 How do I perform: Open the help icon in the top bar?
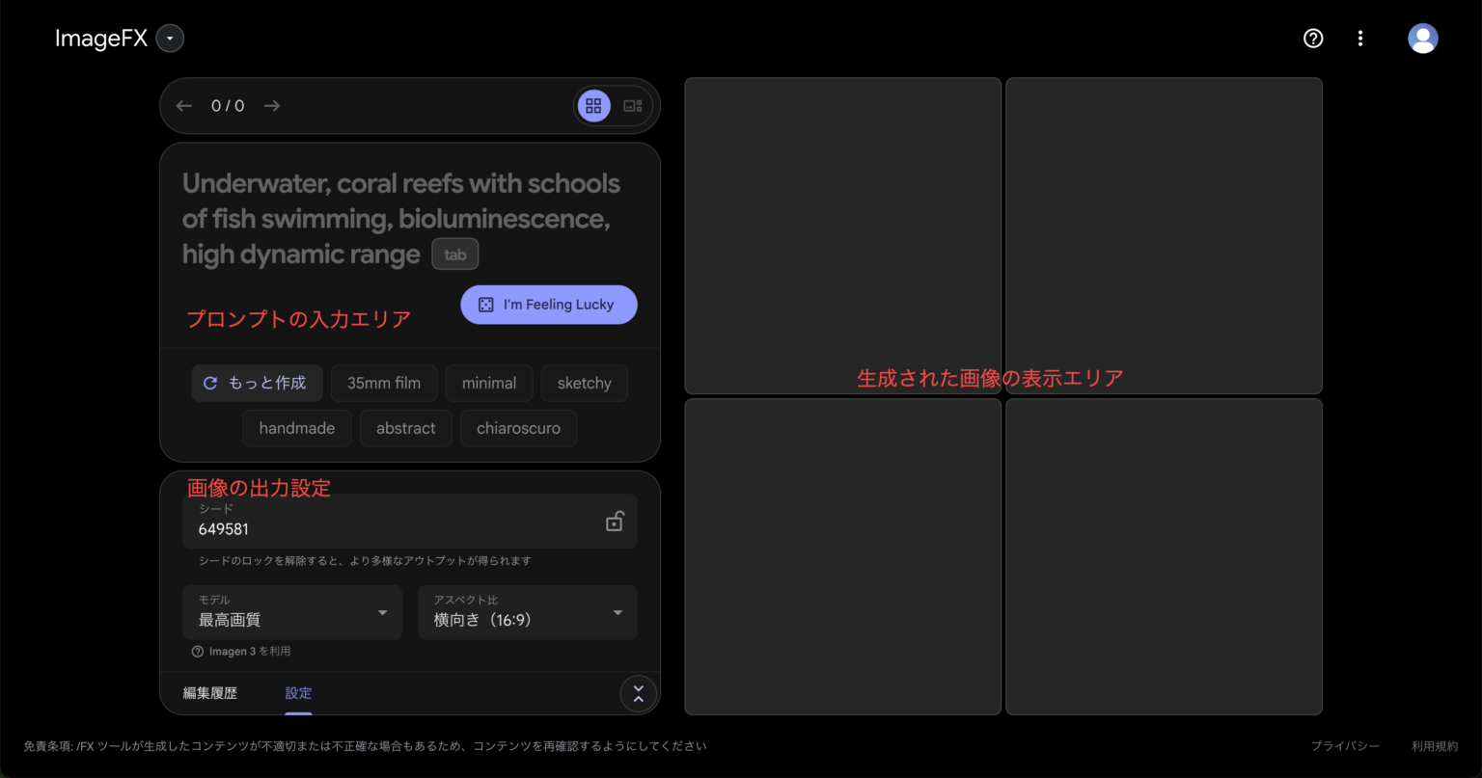click(1313, 39)
